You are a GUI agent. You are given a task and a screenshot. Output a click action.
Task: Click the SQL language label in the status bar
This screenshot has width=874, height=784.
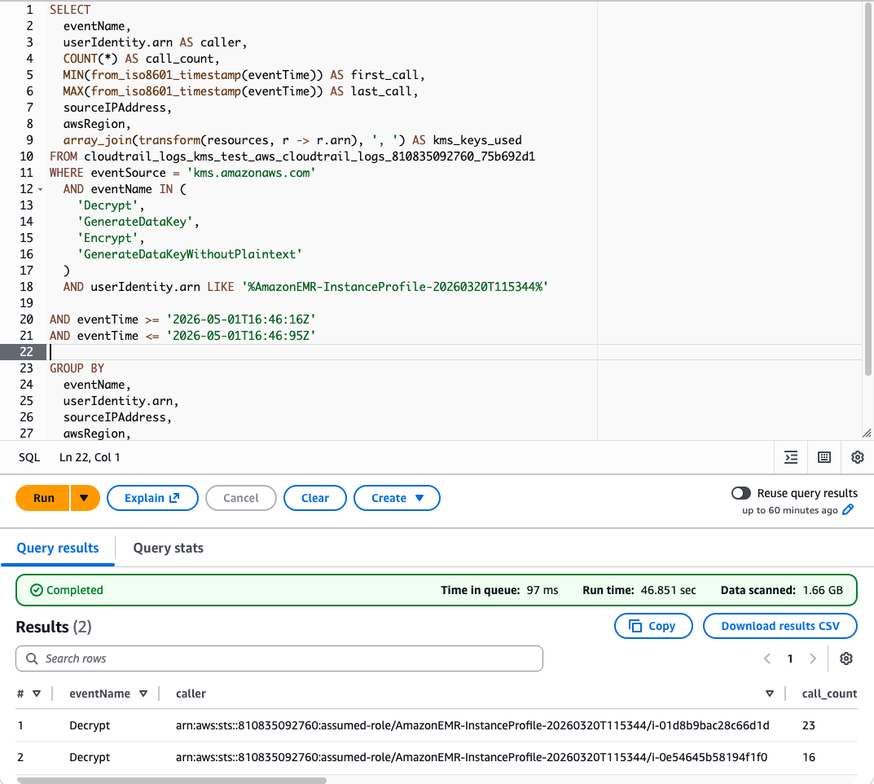click(x=29, y=457)
